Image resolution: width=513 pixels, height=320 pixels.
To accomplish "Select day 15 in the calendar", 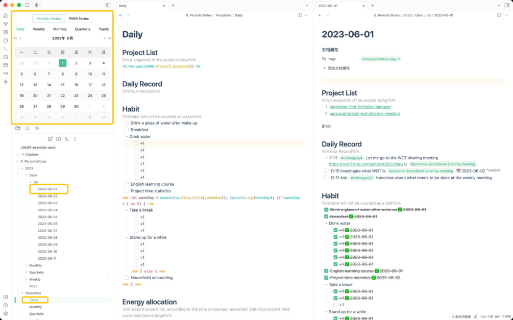I will click(62, 85).
